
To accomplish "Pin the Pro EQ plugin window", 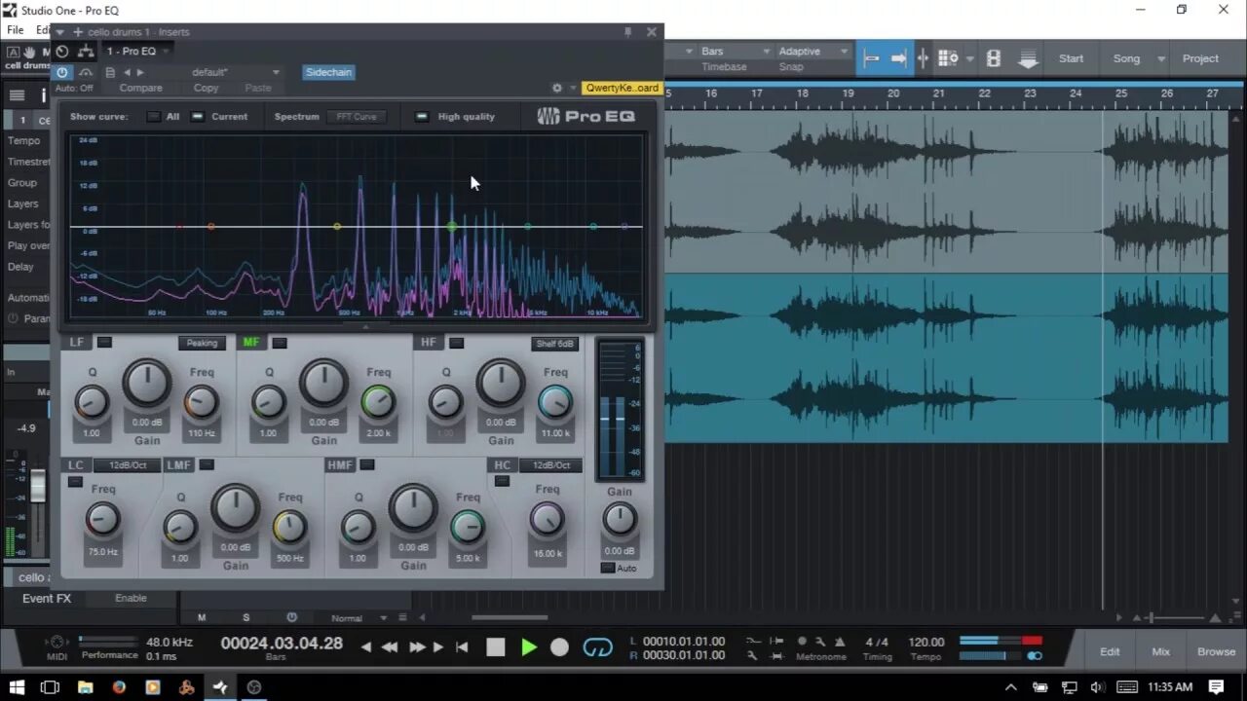I will (x=628, y=32).
